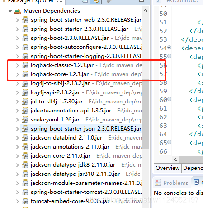Switch to the Dependencies editor tab
Image resolution: width=203 pixels, height=208 pixels.
click(x=193, y=168)
